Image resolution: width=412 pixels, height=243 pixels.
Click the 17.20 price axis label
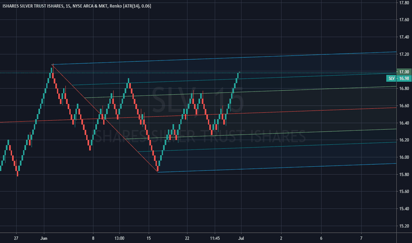[x=404, y=54]
